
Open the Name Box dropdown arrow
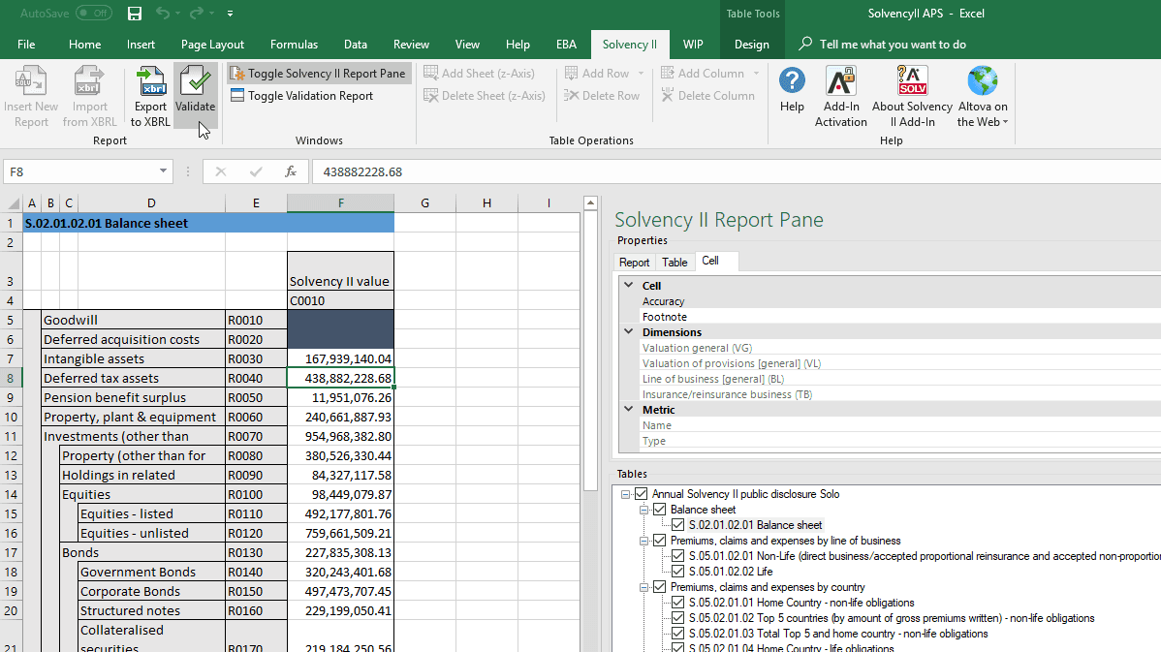coord(163,171)
